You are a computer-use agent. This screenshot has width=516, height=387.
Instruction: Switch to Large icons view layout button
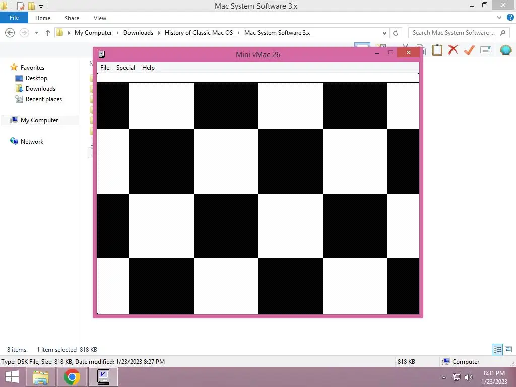click(508, 349)
